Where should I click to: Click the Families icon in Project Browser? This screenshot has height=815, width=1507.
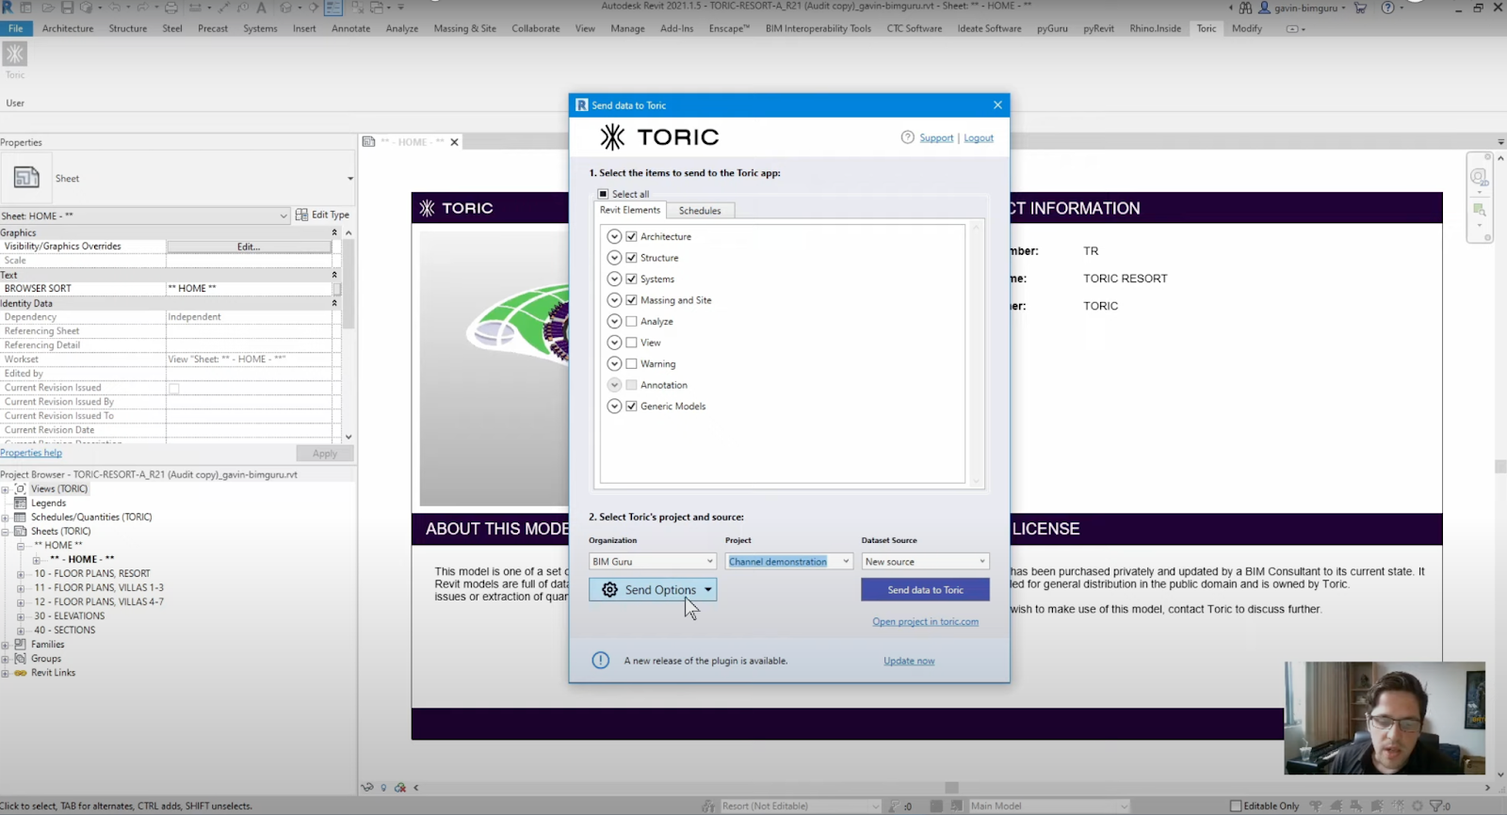click(x=20, y=645)
